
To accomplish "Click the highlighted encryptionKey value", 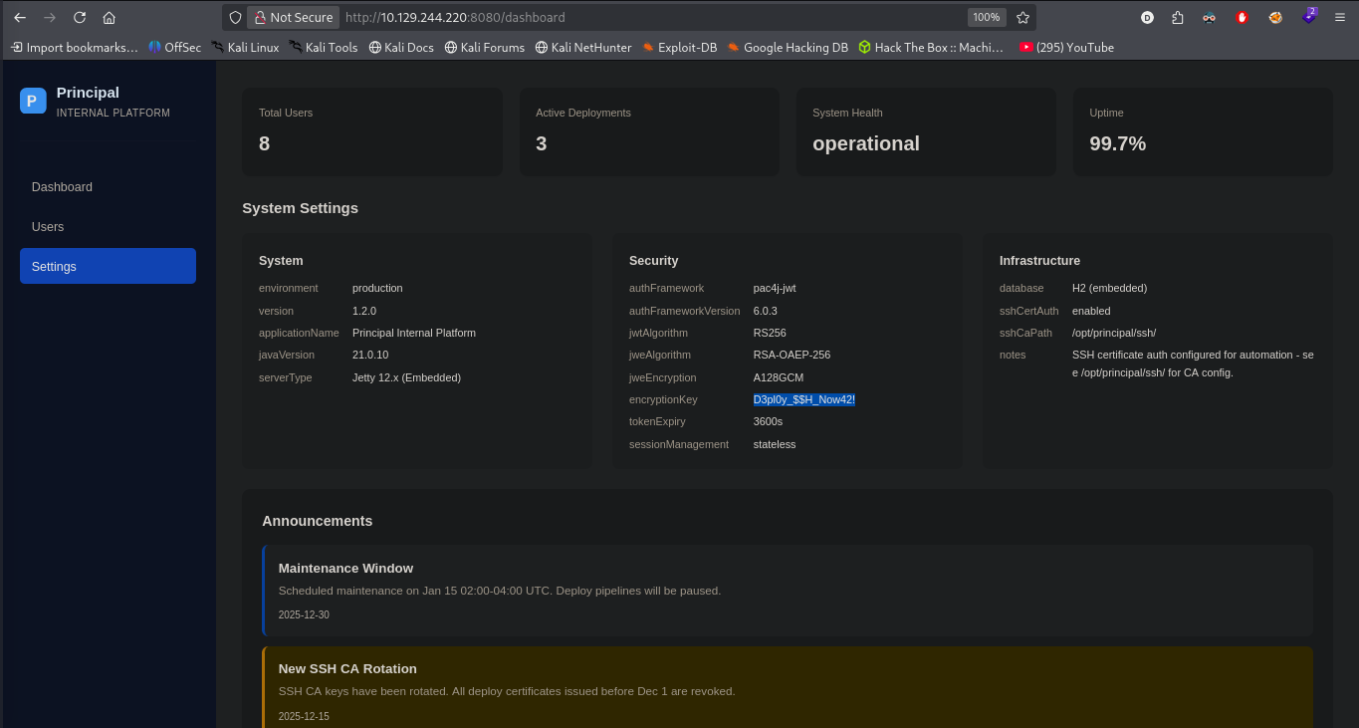I will [804, 399].
